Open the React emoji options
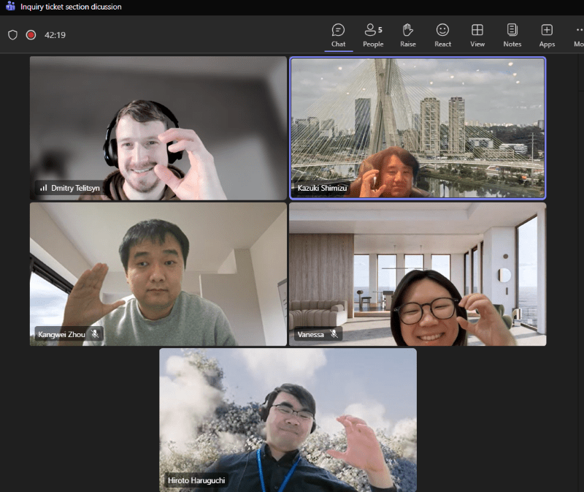 click(x=442, y=34)
